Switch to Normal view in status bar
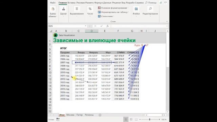This screenshot has width=217, height=122. point(126,119)
